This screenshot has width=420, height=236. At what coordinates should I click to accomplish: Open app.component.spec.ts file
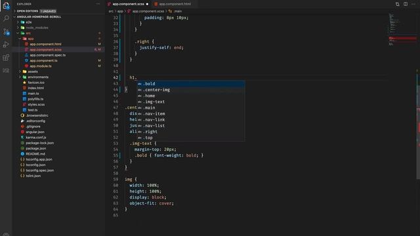(47, 55)
